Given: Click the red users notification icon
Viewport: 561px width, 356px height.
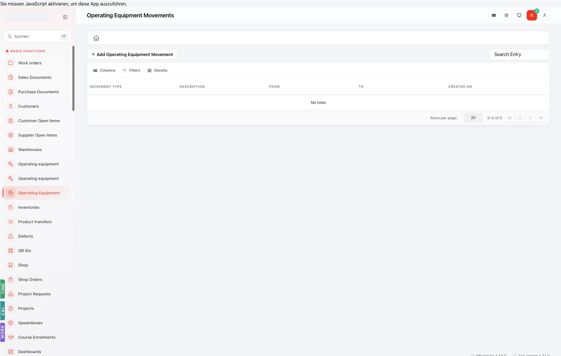Looking at the screenshot, I should click(x=532, y=16).
